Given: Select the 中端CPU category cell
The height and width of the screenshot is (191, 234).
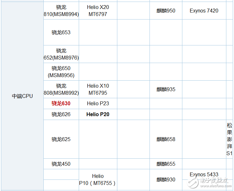Looking at the screenshot, I should click(x=22, y=96).
